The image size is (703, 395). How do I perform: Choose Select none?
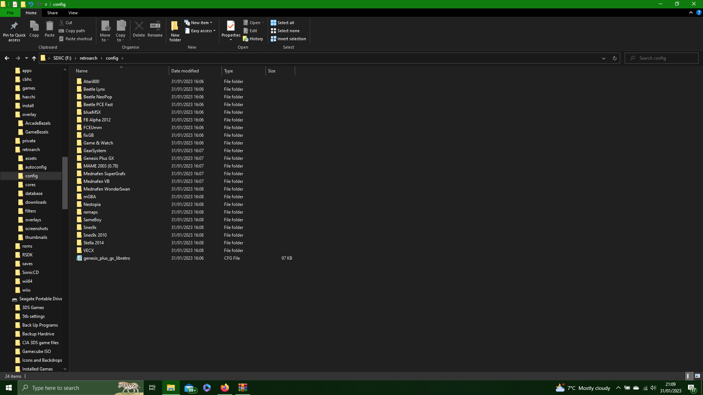click(285, 31)
